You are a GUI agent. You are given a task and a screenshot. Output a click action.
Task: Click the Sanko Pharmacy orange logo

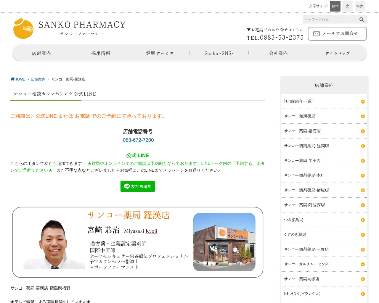click(x=23, y=28)
